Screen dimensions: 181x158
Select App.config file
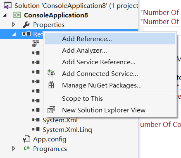[50, 139]
